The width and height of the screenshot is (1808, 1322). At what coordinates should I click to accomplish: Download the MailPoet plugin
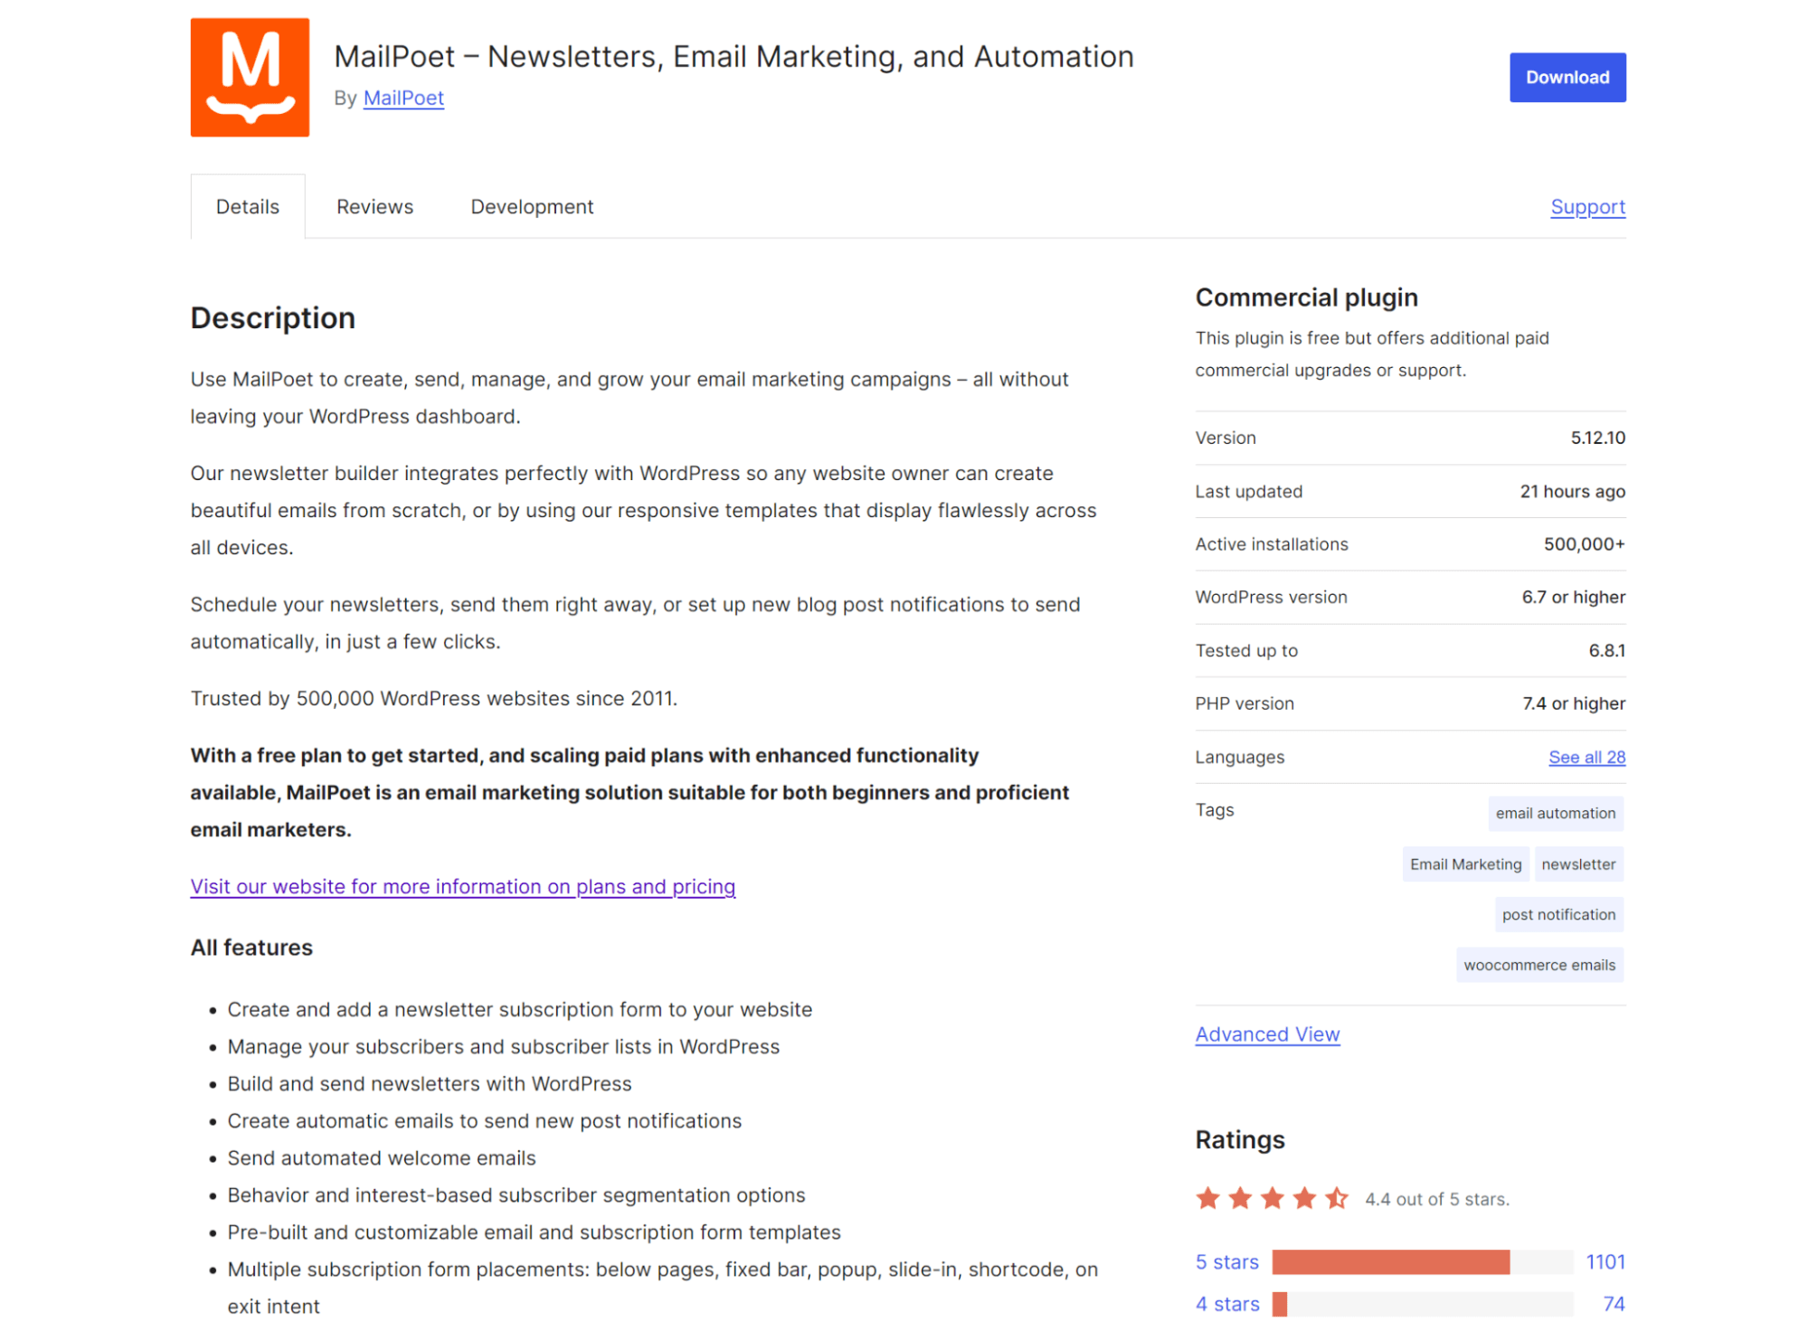(1567, 77)
